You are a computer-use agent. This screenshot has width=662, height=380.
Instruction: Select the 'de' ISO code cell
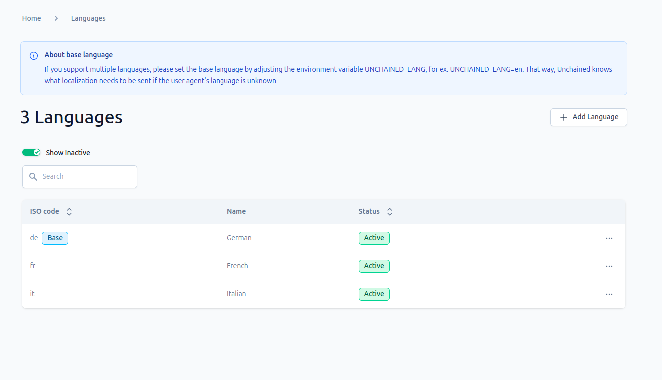(x=34, y=238)
